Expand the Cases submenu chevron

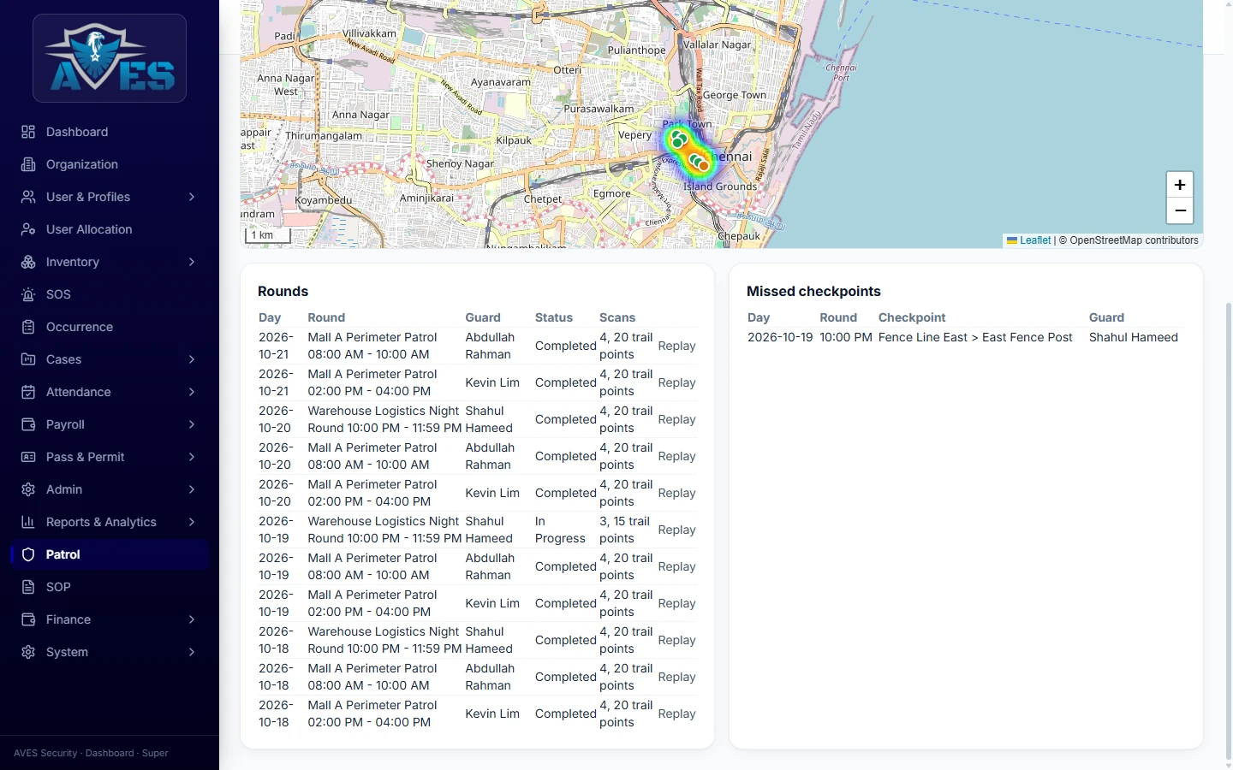tap(192, 359)
